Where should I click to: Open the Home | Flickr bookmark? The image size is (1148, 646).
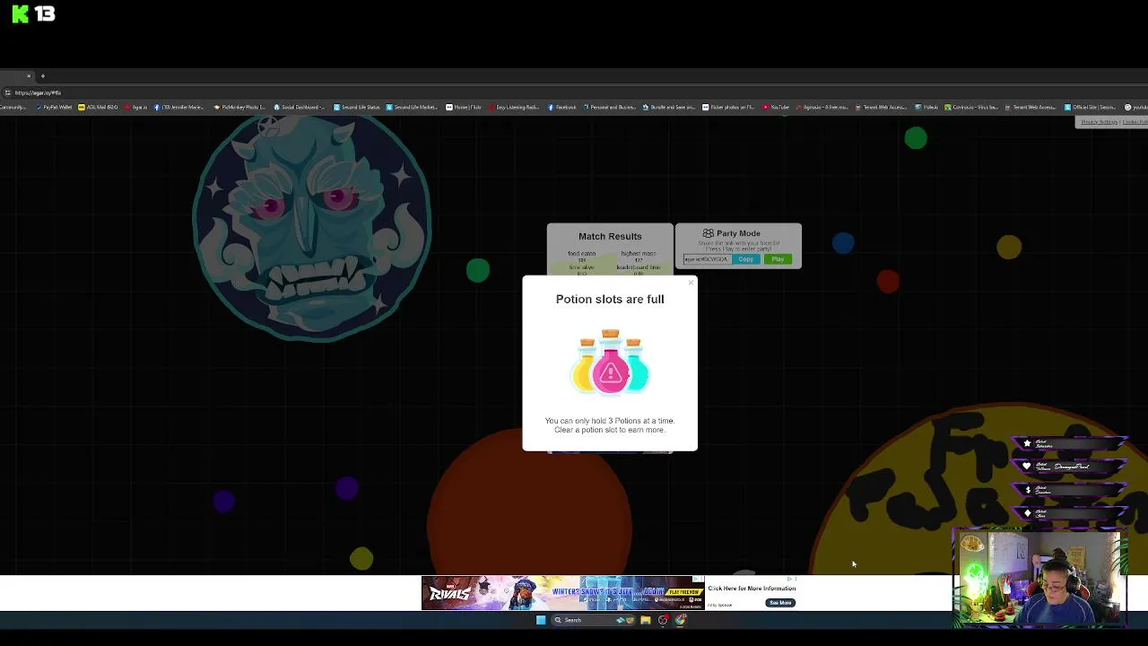(x=465, y=108)
